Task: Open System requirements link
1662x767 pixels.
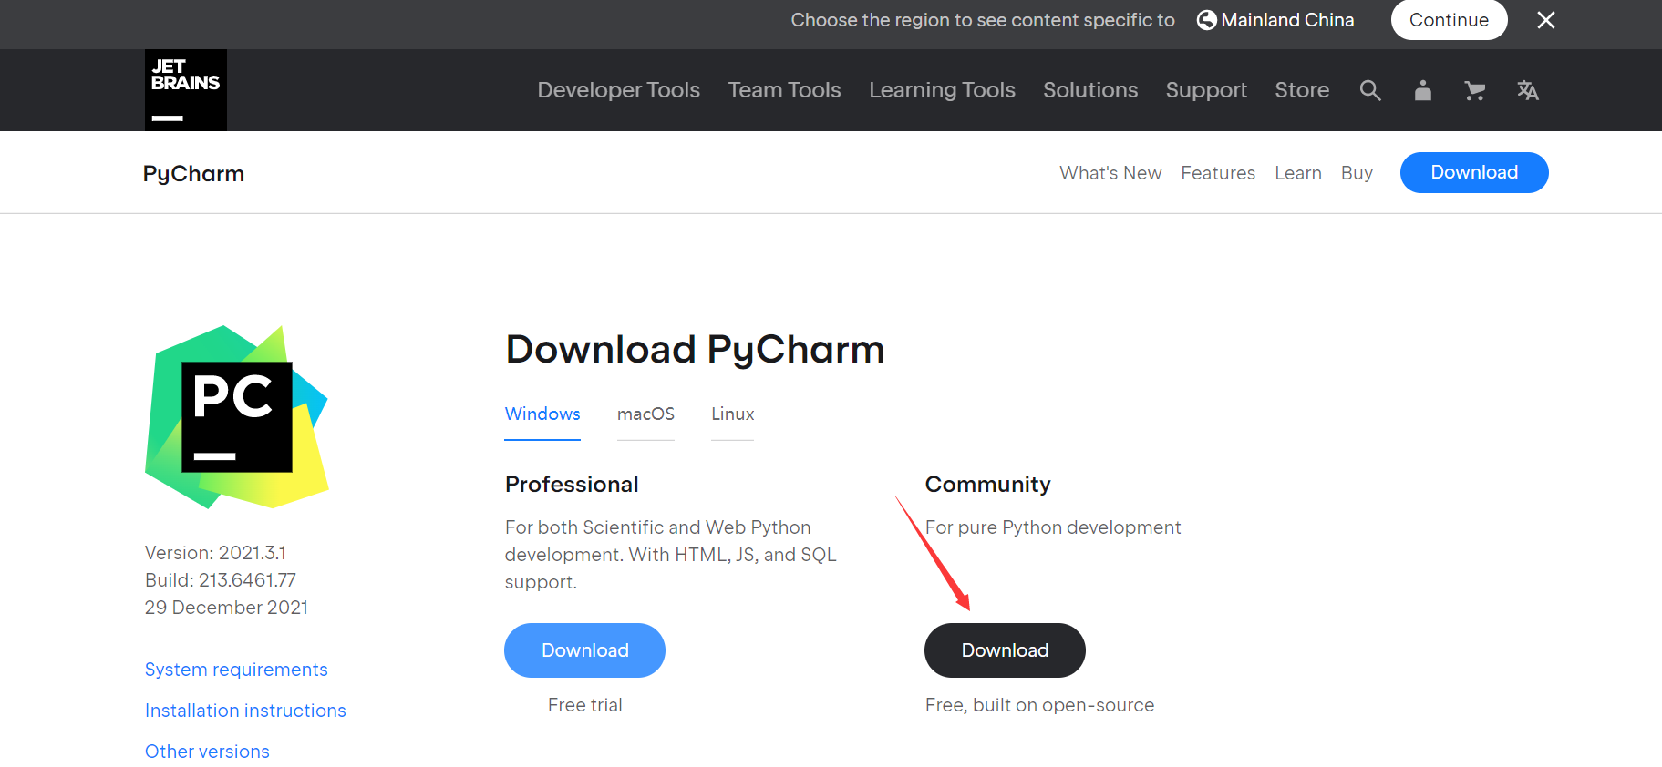Action: [x=236, y=670]
